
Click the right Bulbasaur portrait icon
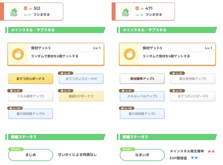pos(125,12)
